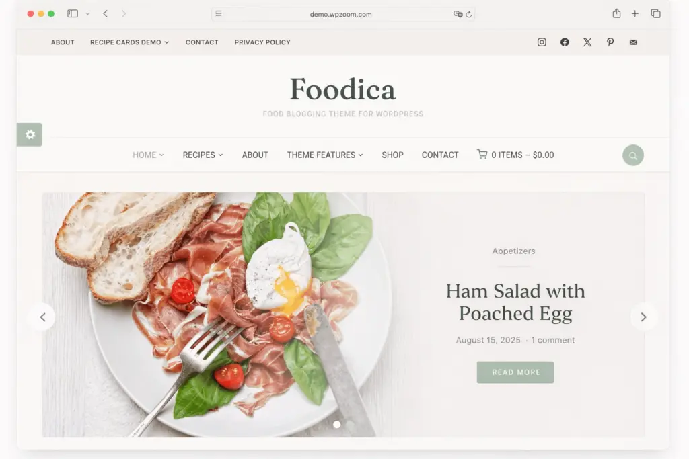Toggle the Safari sidebar
This screenshot has height=459, width=689.
[73, 13]
